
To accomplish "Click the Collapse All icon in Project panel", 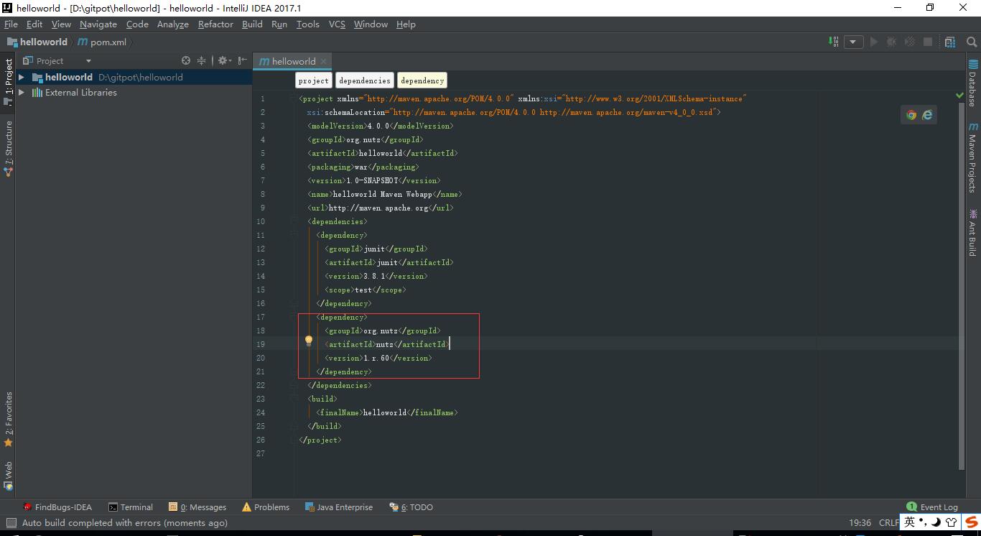I will [x=202, y=61].
